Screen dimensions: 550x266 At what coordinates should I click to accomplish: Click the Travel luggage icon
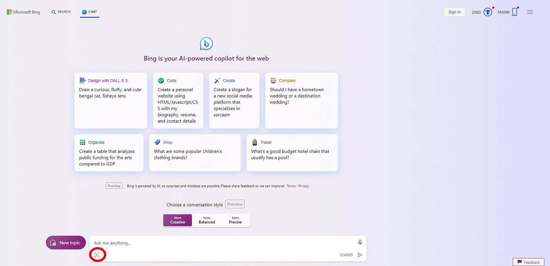(254, 142)
